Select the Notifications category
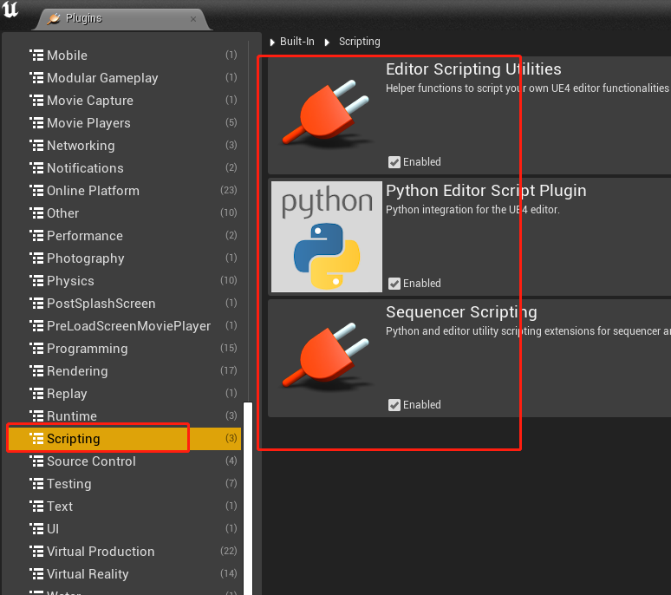 pyautogui.click(x=124, y=168)
